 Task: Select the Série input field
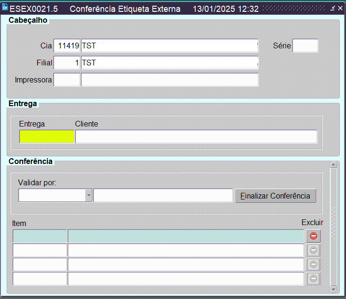[305, 45]
